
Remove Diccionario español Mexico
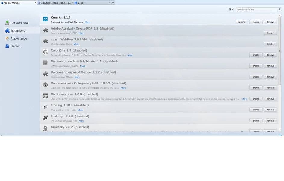pyautogui.click(x=270, y=77)
